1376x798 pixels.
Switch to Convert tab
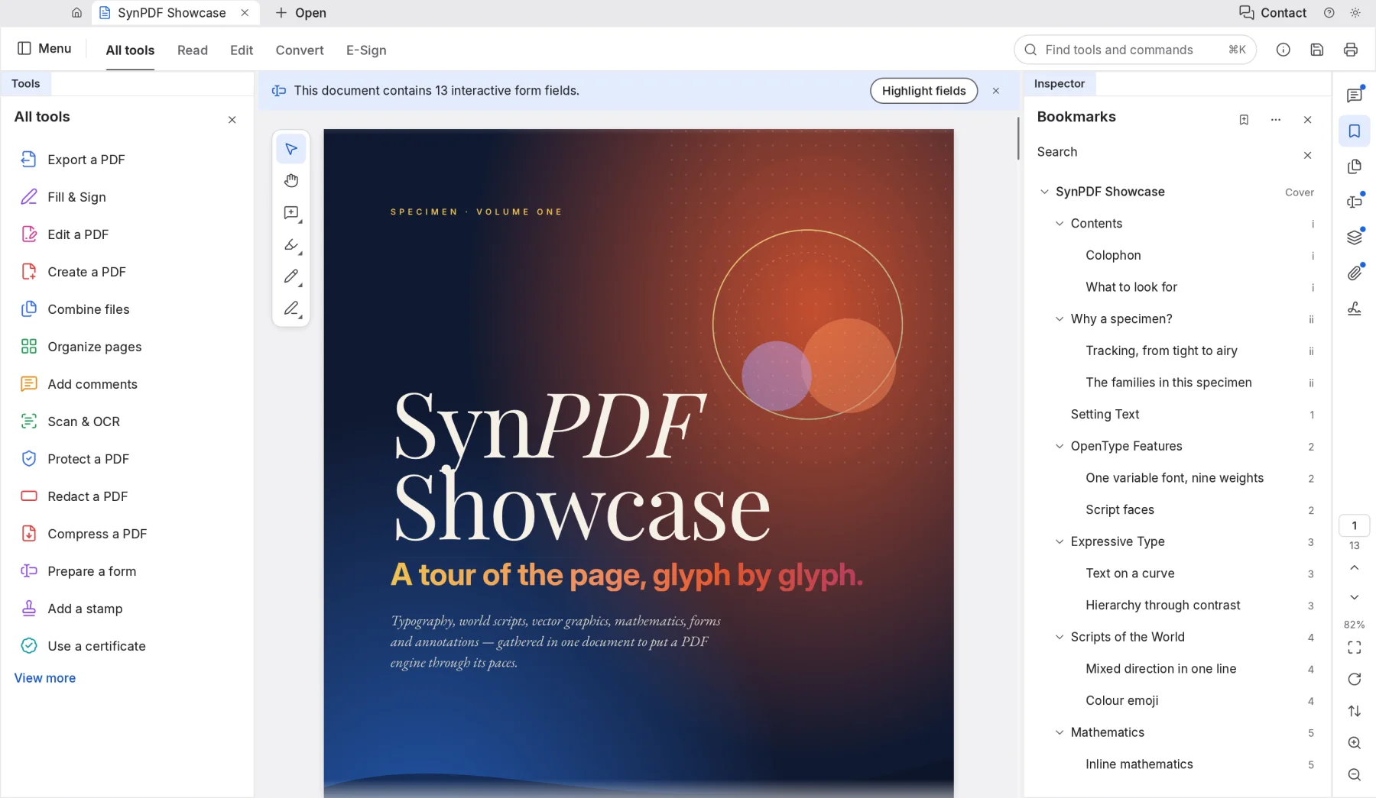(300, 50)
